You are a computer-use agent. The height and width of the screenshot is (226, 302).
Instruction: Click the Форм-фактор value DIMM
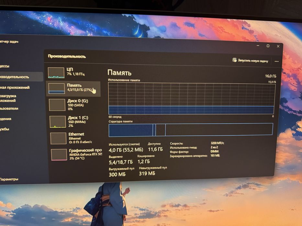pos(214,151)
